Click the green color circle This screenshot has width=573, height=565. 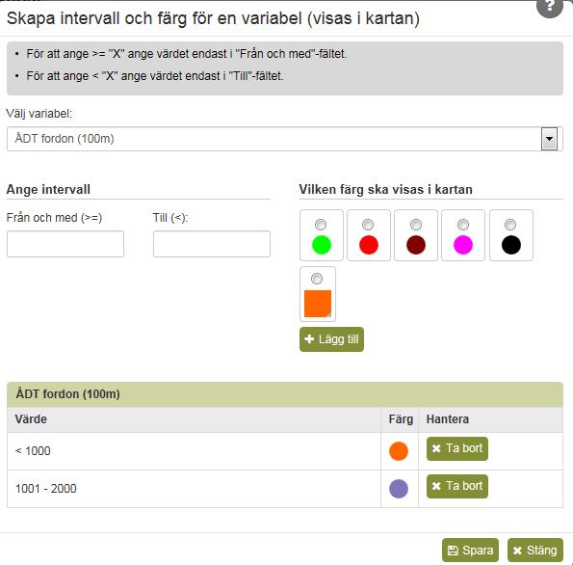click(322, 245)
